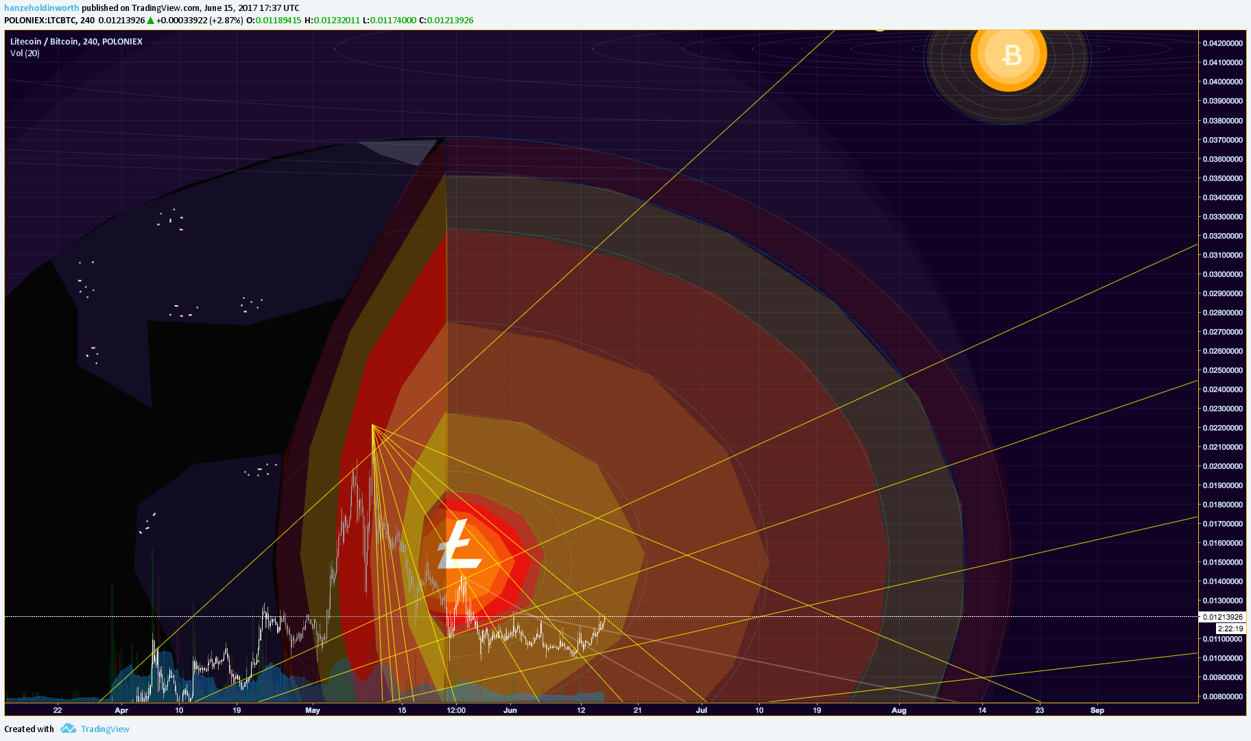Click the Aug label on time axis
The image size is (1251, 741).
click(x=899, y=710)
